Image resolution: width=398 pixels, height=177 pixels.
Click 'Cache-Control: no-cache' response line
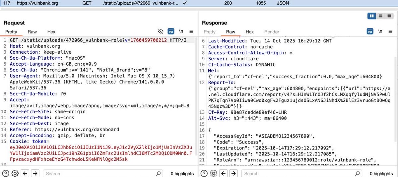pyautogui.click(x=240, y=47)
